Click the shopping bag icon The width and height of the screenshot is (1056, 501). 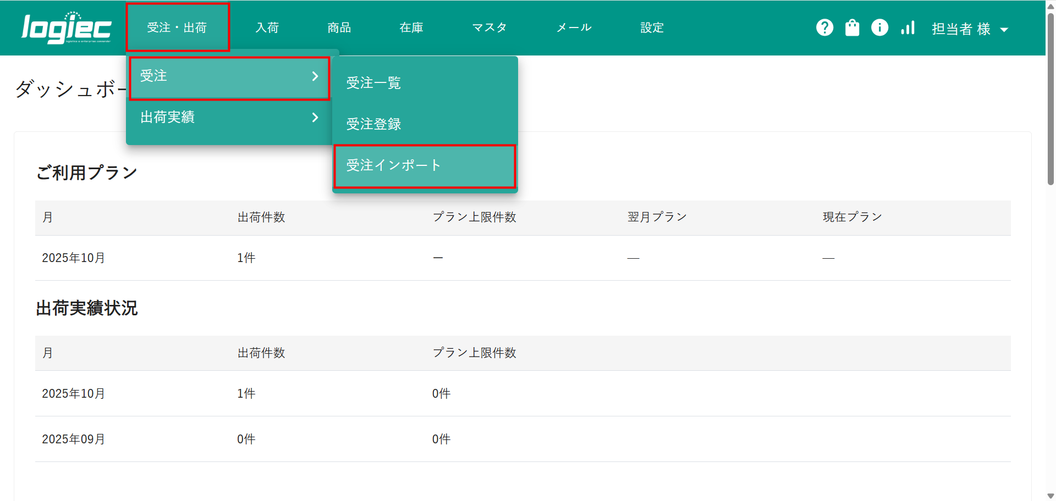[852, 27]
